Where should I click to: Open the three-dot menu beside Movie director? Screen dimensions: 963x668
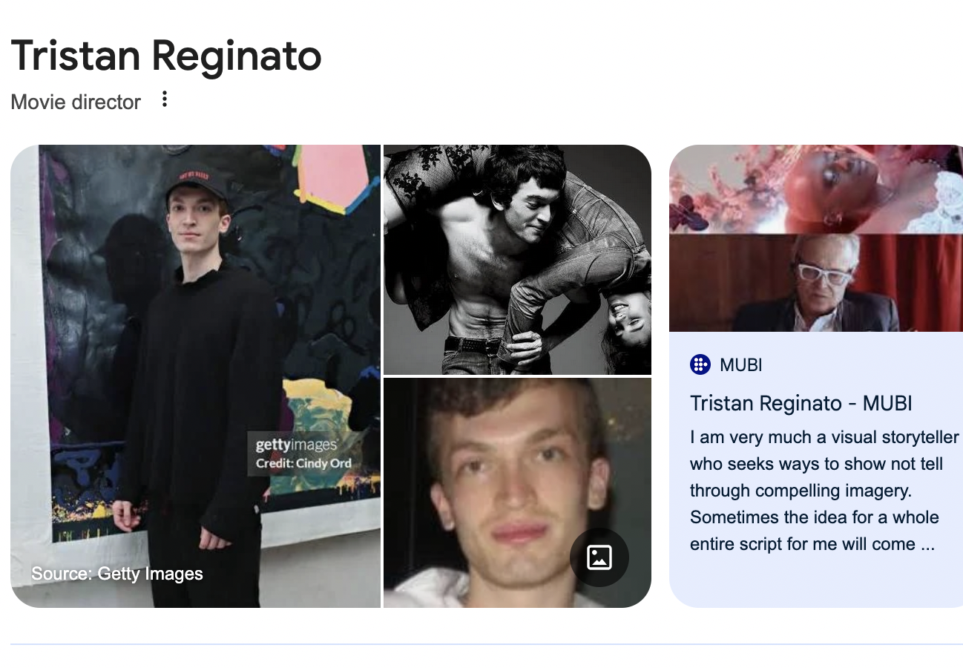click(x=165, y=99)
